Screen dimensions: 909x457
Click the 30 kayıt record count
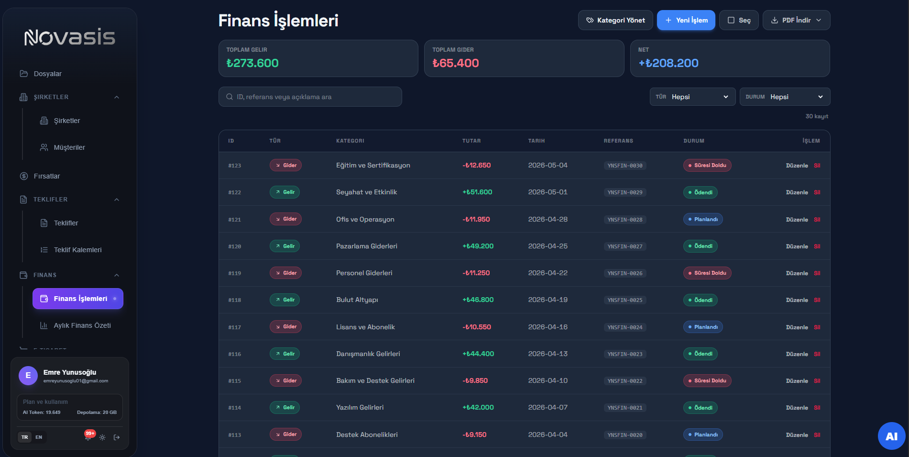point(817,116)
